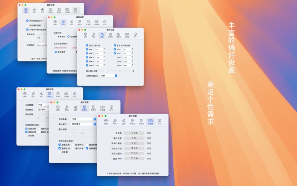Click the 通用 gear icon in the 快捷键 window
The width and height of the screenshot is (297, 186).
[106, 121]
